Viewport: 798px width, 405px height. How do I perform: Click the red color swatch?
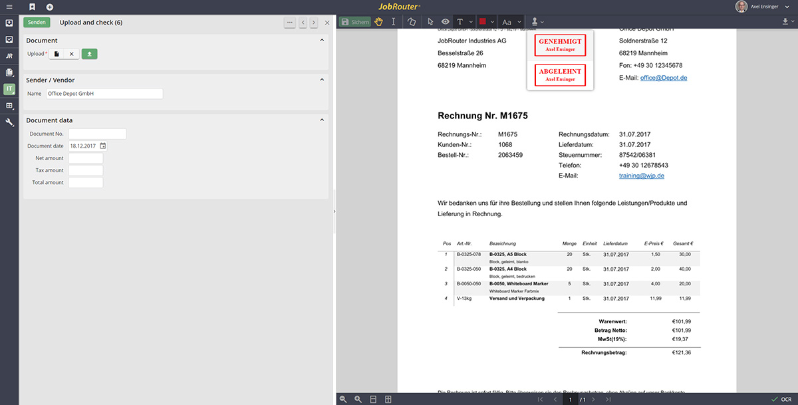click(483, 22)
